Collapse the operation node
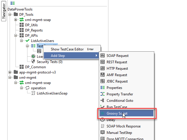187x140 pixels. coord(22,88)
